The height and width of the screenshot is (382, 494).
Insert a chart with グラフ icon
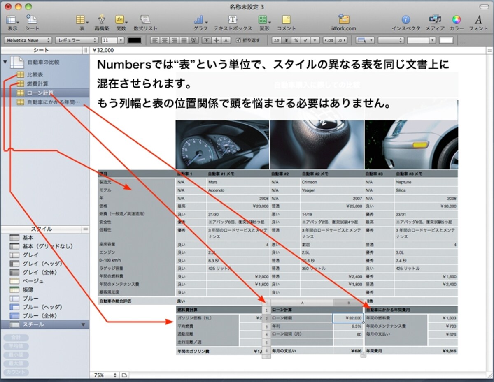coord(200,23)
